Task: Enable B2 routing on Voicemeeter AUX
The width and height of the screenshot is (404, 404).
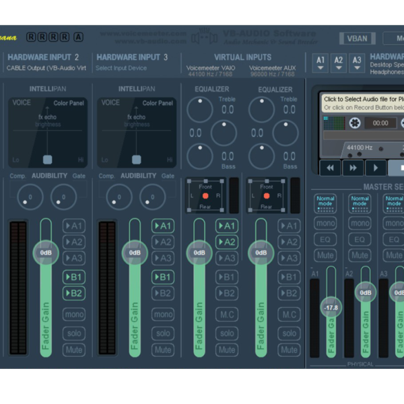Action: tap(289, 293)
